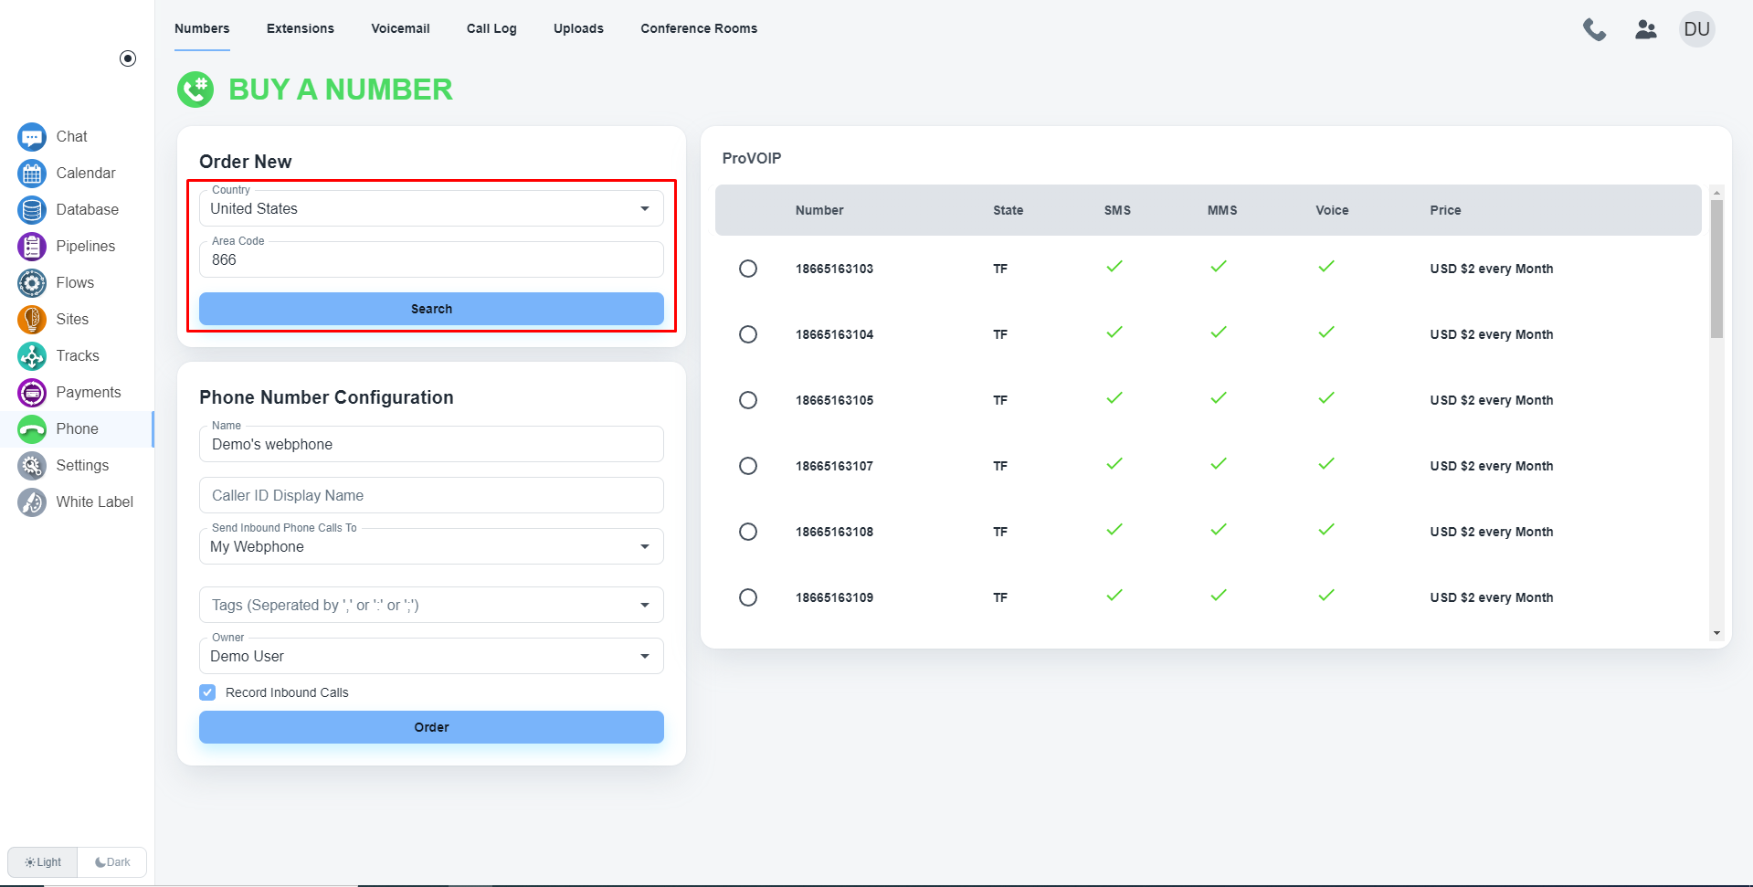The width and height of the screenshot is (1753, 887).
Task: Click the Order button
Action: pos(431,727)
